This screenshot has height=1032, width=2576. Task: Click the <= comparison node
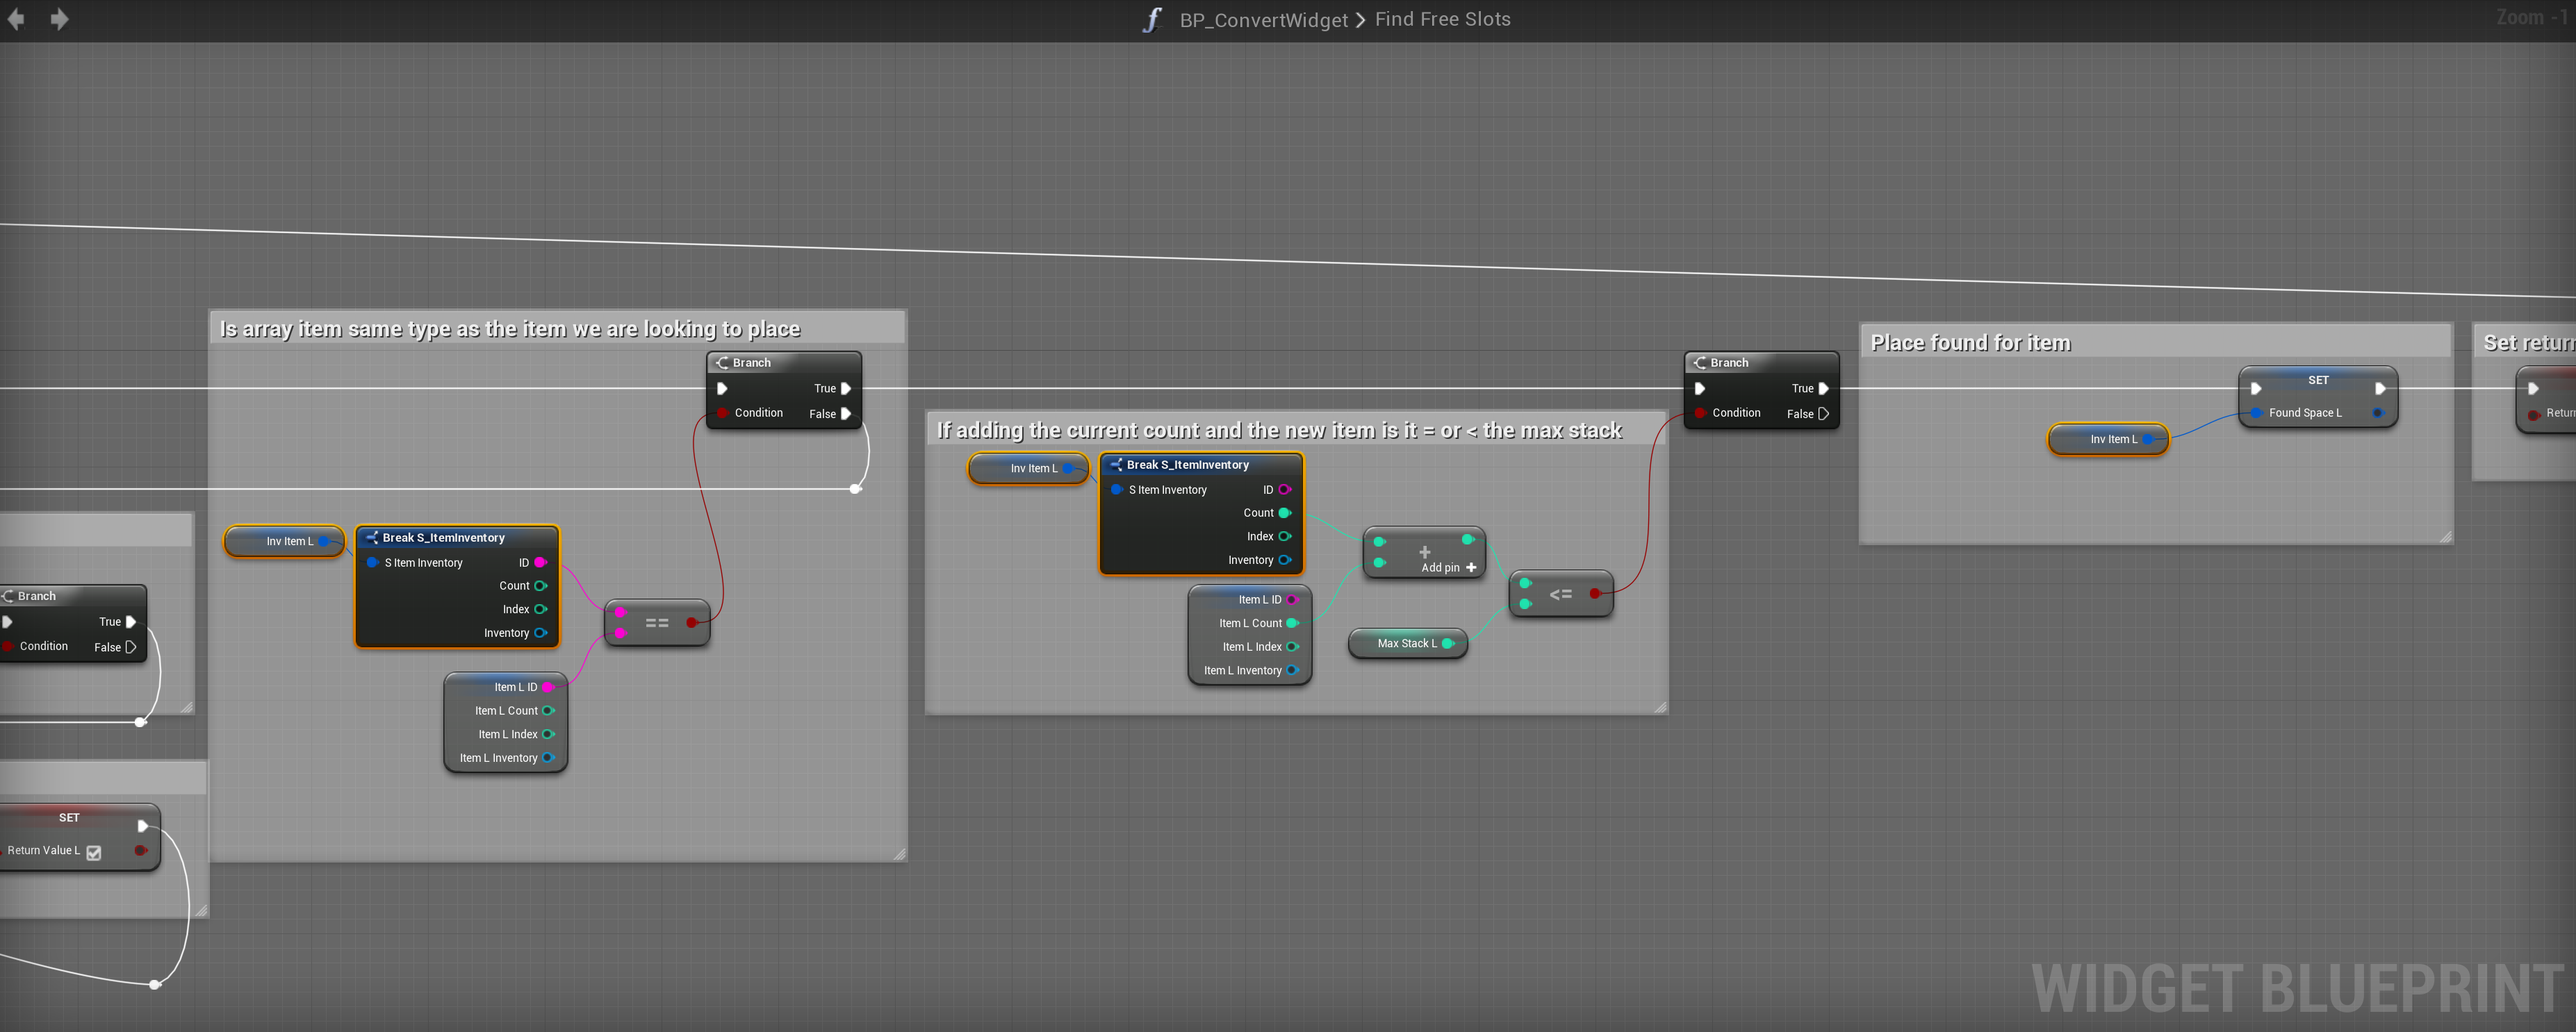[1560, 594]
